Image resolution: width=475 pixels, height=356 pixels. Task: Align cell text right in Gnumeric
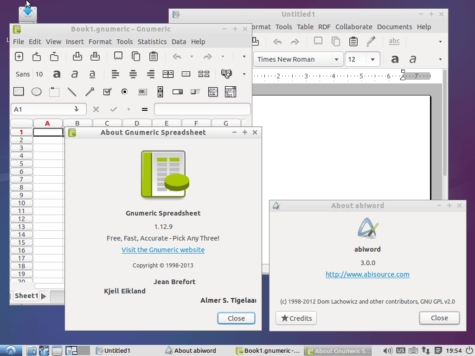click(x=151, y=74)
